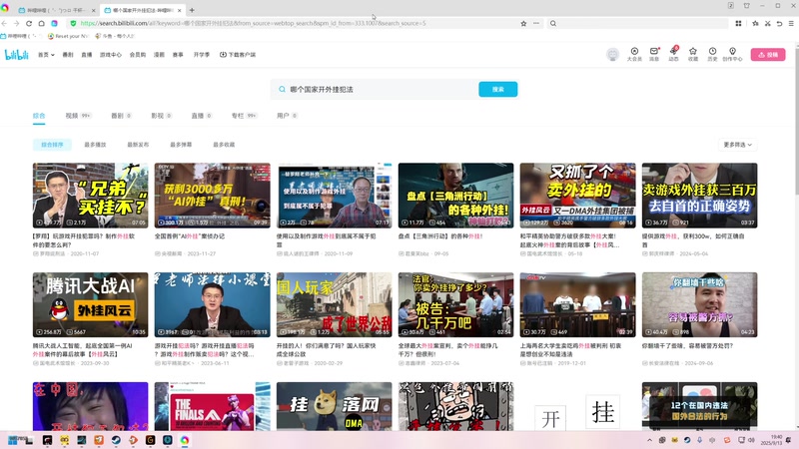Image resolution: width=799 pixels, height=449 pixels.
Task: Switch to the 视频 results tab
Action: point(78,116)
